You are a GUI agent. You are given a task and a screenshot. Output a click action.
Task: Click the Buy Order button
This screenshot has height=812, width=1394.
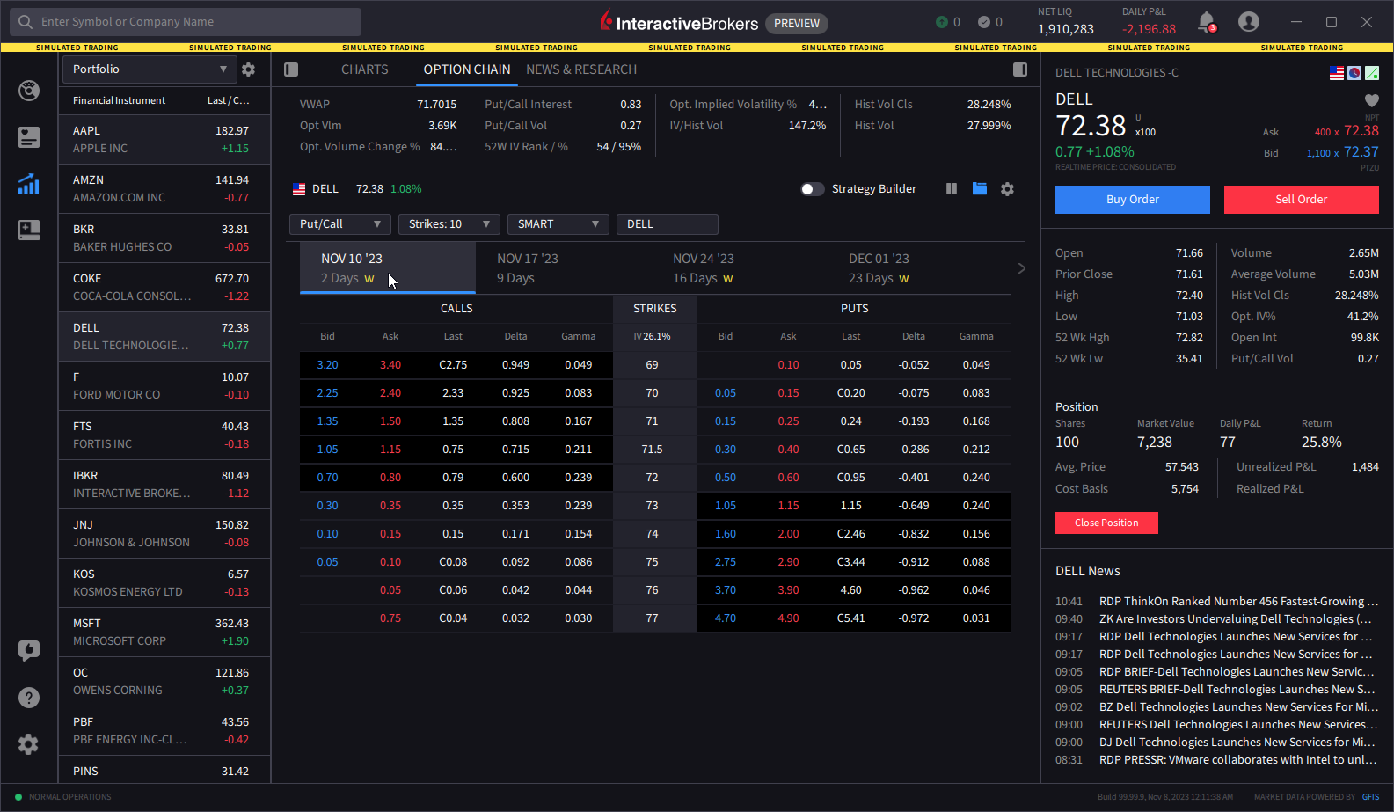[x=1133, y=200]
